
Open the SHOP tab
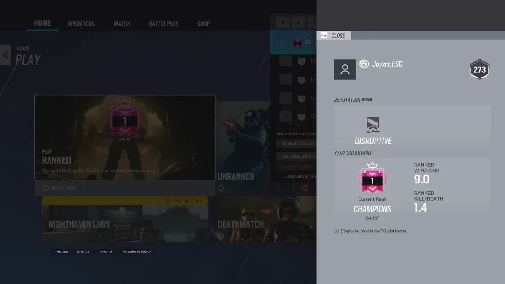click(204, 24)
